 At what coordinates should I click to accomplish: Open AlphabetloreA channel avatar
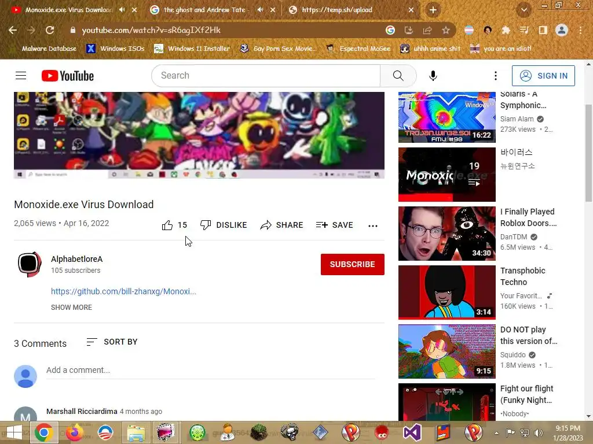tap(30, 264)
